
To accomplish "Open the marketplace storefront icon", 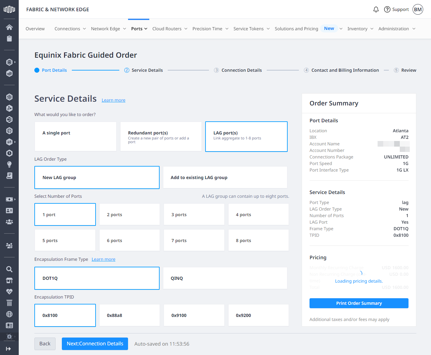I will pyautogui.click(x=9, y=280).
